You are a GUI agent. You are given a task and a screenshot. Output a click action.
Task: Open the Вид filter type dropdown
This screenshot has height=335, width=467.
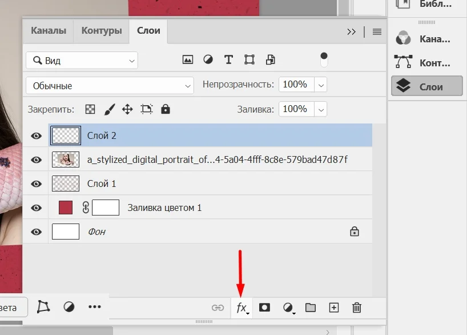pyautogui.click(x=82, y=61)
